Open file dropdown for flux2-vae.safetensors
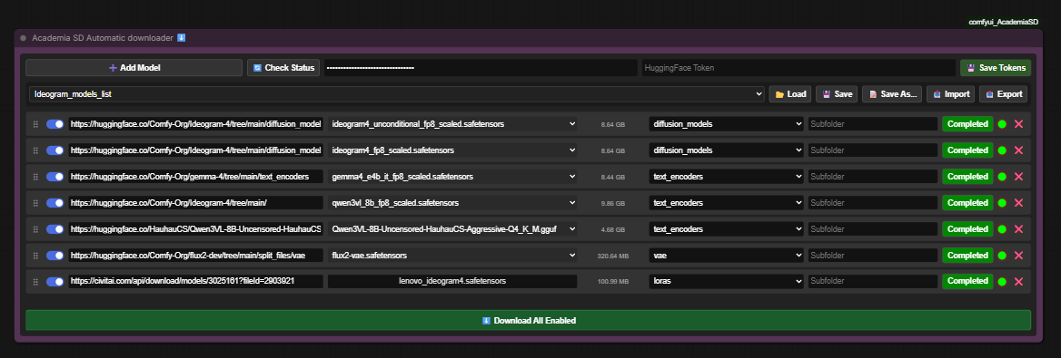Screen dimensions: 1061x358 pos(452,256)
